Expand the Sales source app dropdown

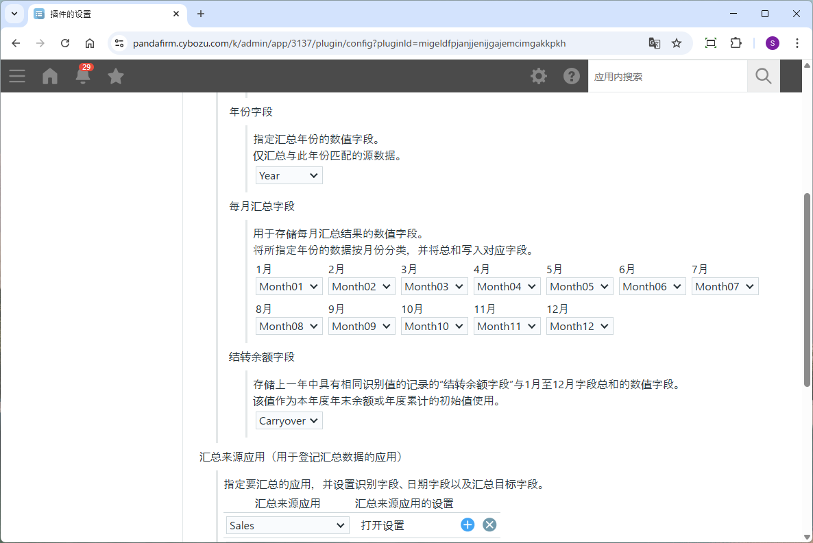(x=287, y=525)
